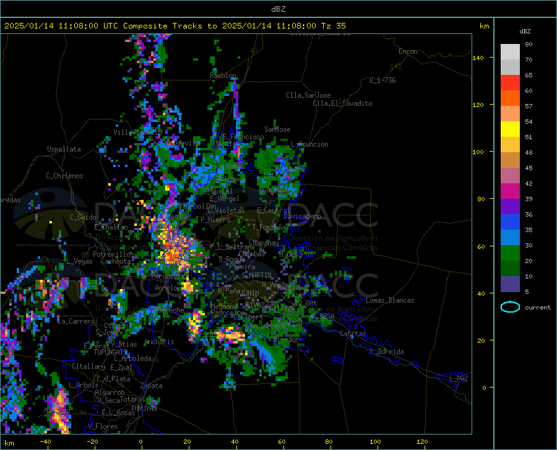Click the Potrerillos place label

pos(113,254)
